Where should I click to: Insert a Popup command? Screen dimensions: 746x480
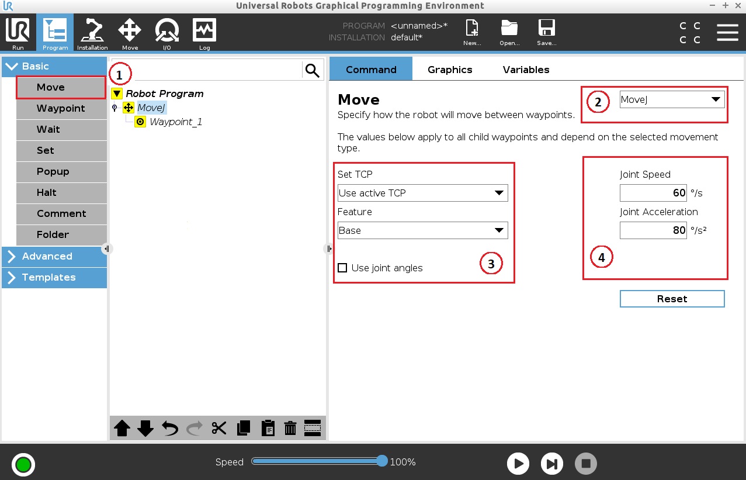coord(61,171)
